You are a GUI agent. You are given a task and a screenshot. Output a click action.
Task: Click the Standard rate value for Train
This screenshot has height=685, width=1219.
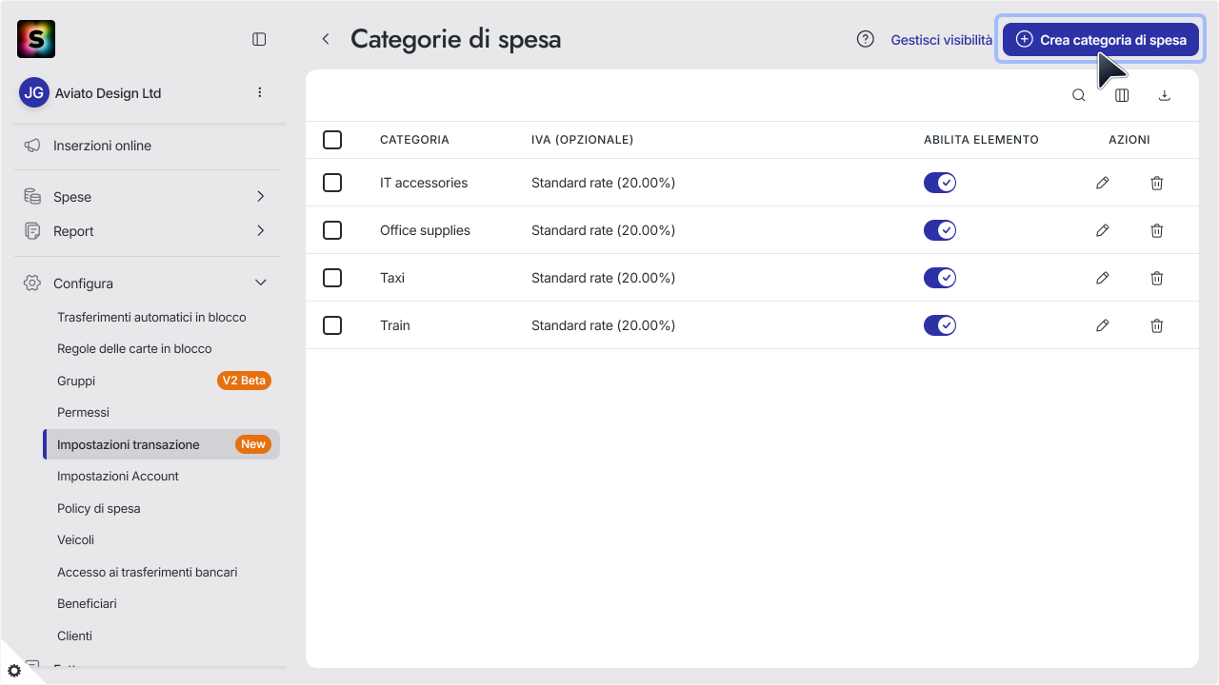point(603,325)
